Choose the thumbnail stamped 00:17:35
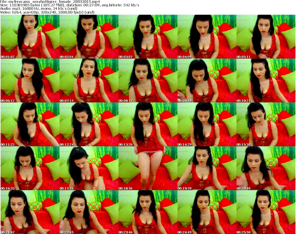 pyautogui.click(x=89, y=168)
